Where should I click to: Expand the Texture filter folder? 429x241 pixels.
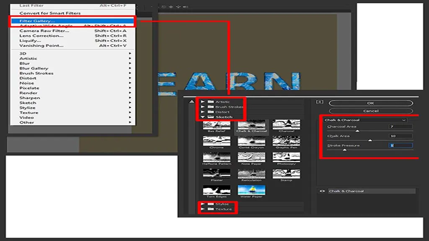coord(203,209)
